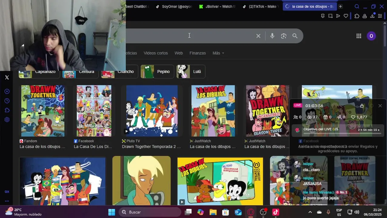The width and height of the screenshot is (387, 218).
Task: Clear the Google search box with the X
Action: 258,36
